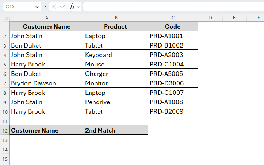Select column C by its header
Viewport: 264px width, 165px height.
[173, 18]
